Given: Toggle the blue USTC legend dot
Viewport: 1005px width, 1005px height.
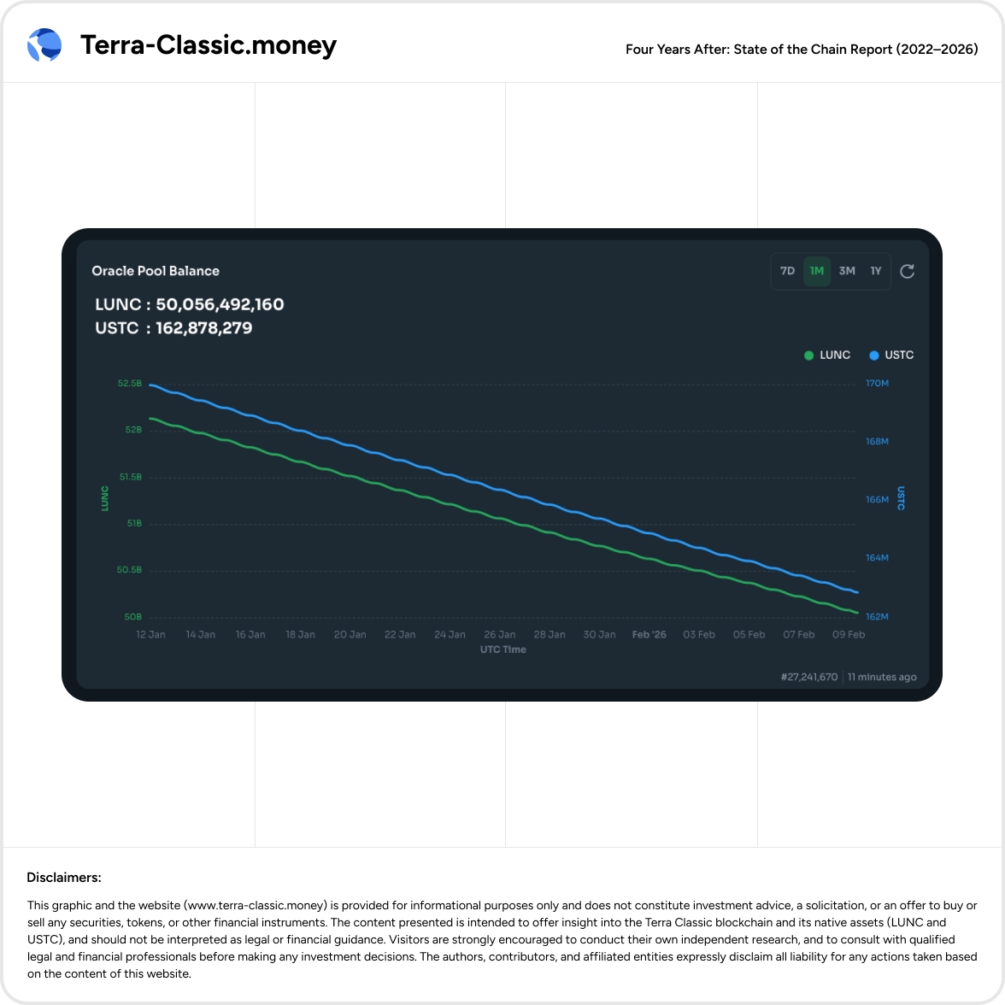Looking at the screenshot, I should coord(873,356).
